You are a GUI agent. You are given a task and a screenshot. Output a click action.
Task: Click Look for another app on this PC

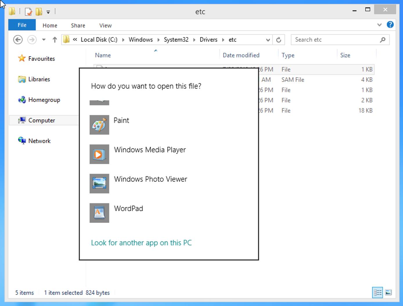(x=141, y=243)
